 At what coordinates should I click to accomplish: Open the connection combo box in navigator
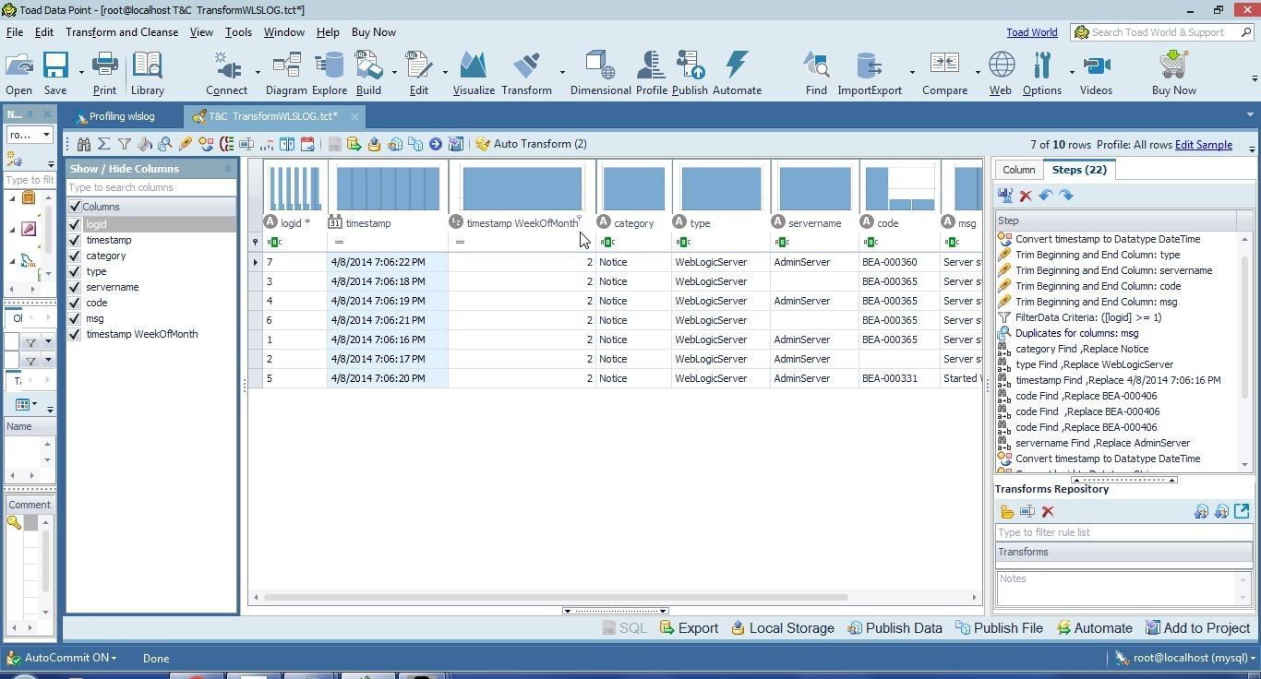tap(30, 135)
